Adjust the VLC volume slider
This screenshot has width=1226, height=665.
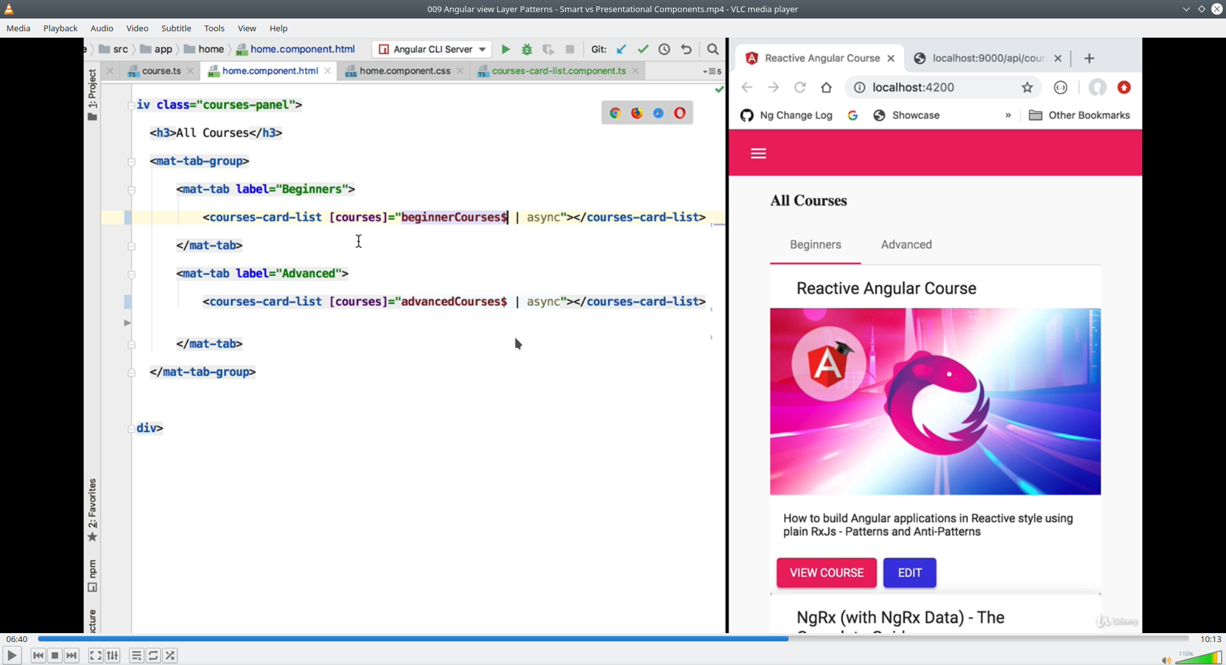click(1199, 657)
